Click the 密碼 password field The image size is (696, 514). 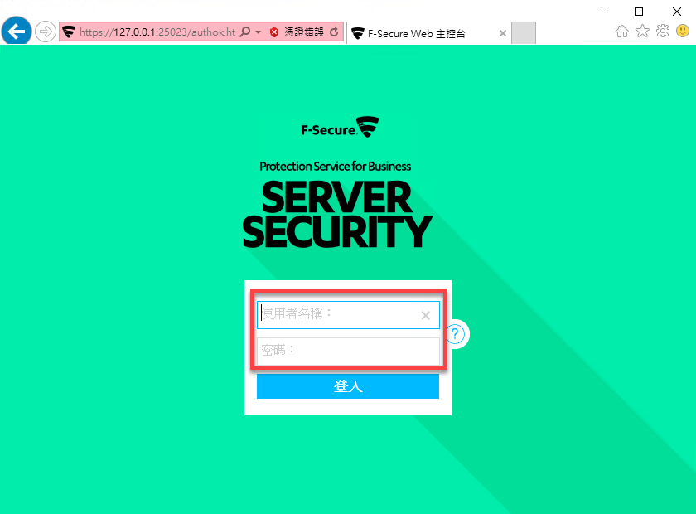click(x=348, y=351)
